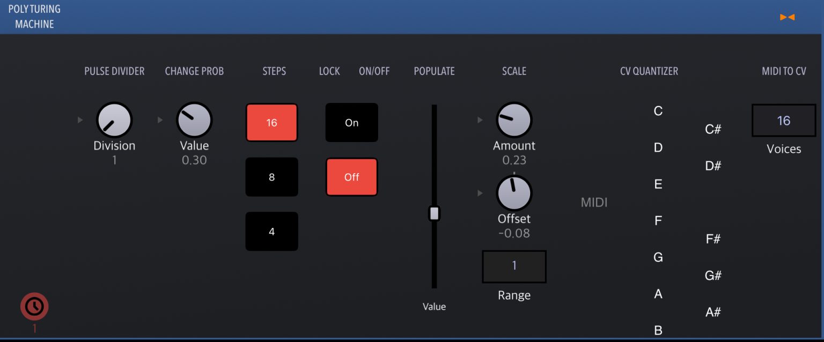Screen dimensions: 824x342
Task: Click the Amount value 0.23
Action: tap(514, 160)
